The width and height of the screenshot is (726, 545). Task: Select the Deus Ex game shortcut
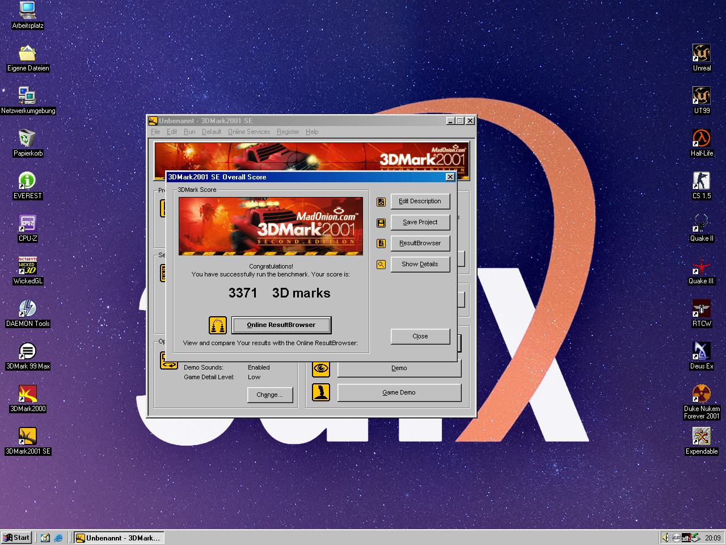(x=702, y=355)
